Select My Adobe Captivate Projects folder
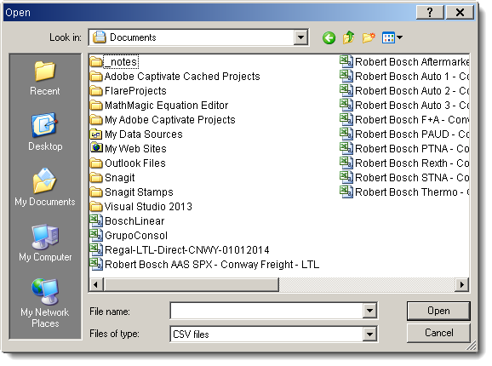The width and height of the screenshot is (492, 366). [x=163, y=119]
